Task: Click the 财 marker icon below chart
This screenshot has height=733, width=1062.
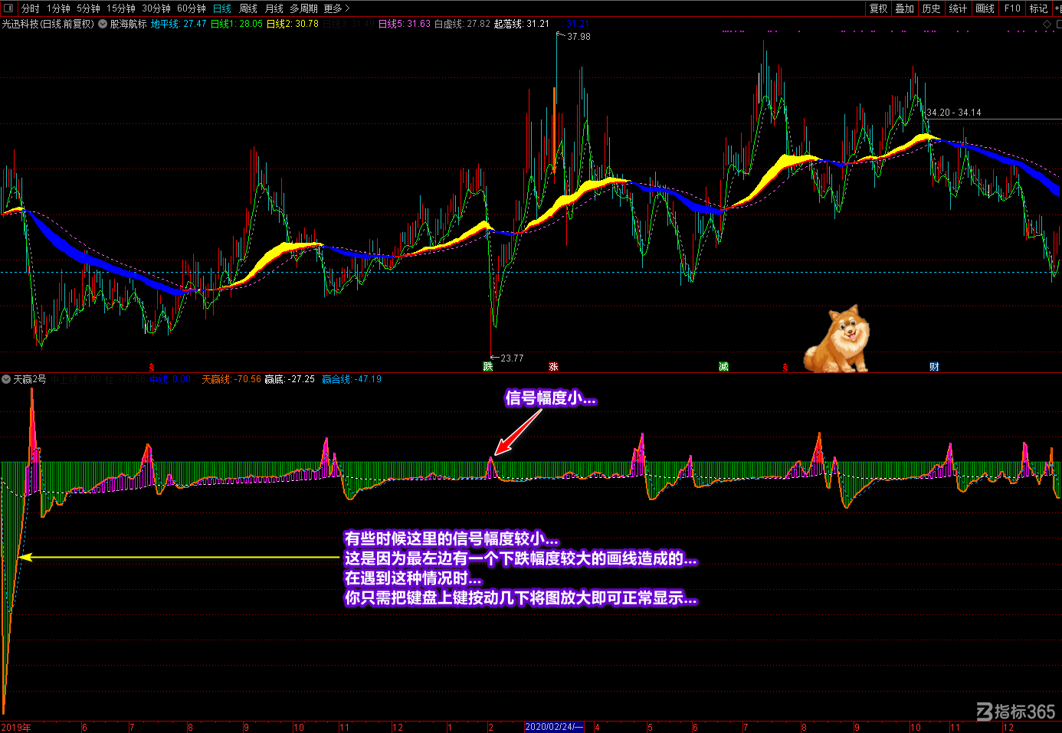Action: (x=934, y=367)
